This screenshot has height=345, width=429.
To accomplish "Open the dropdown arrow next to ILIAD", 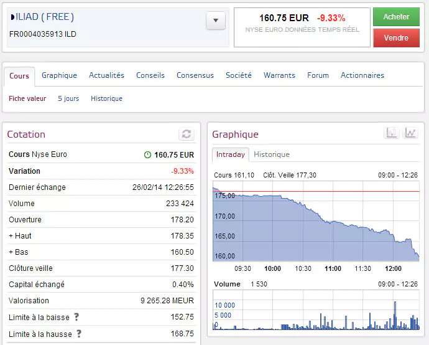I will [x=215, y=21].
